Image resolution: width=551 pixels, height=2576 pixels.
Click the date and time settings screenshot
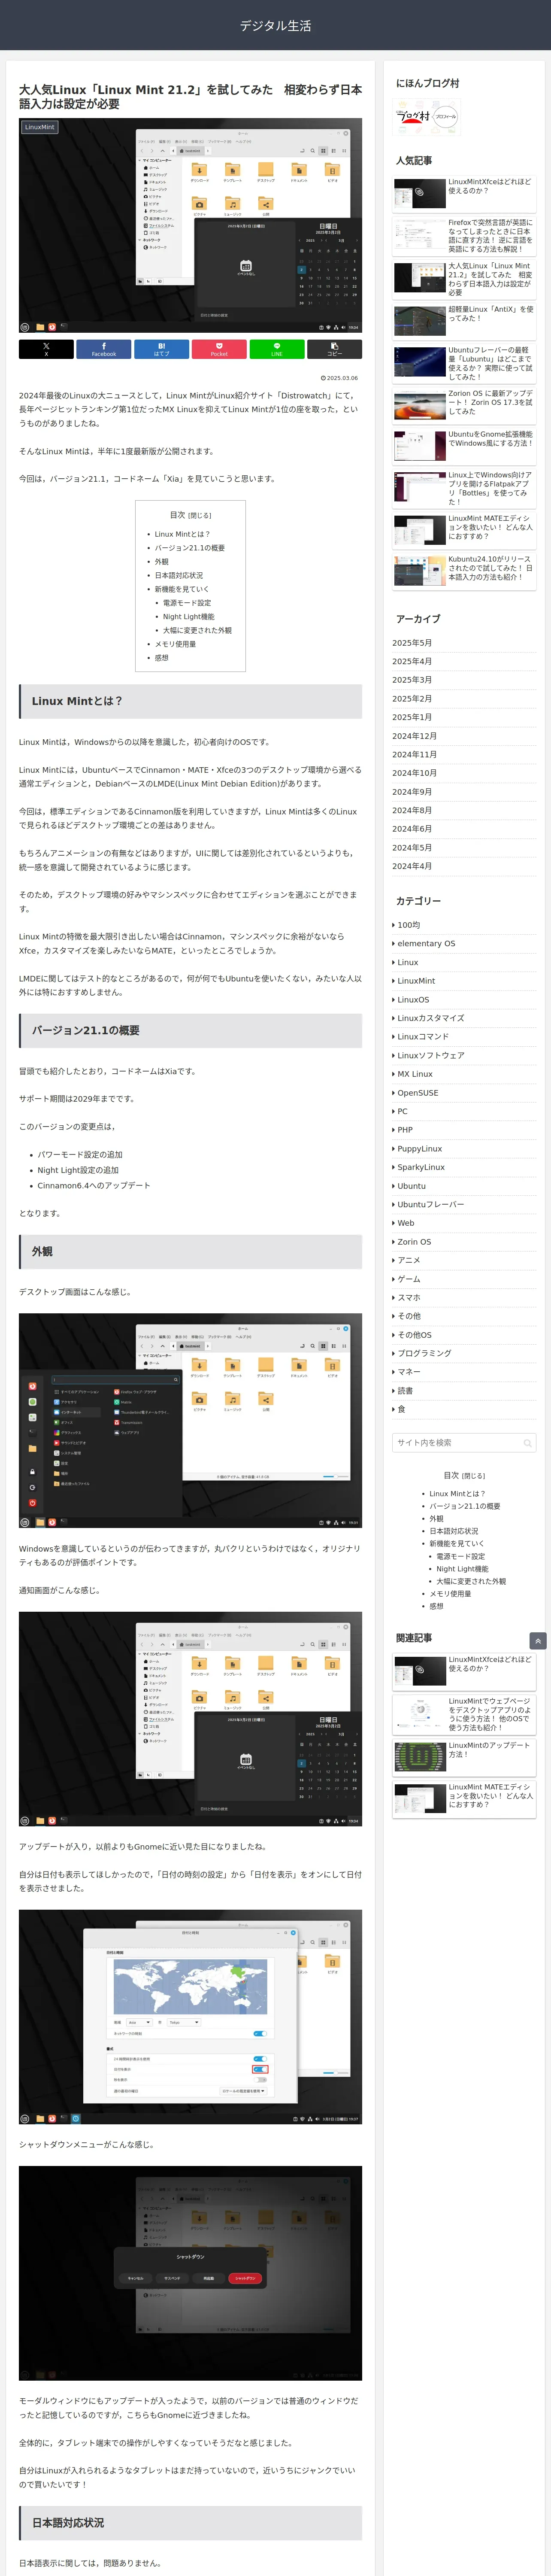coord(190,2017)
